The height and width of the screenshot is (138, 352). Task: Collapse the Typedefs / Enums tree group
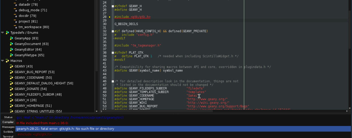[2, 33]
